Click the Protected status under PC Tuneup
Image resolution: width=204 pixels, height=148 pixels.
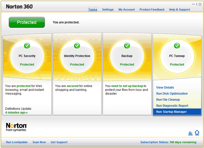[177, 64]
